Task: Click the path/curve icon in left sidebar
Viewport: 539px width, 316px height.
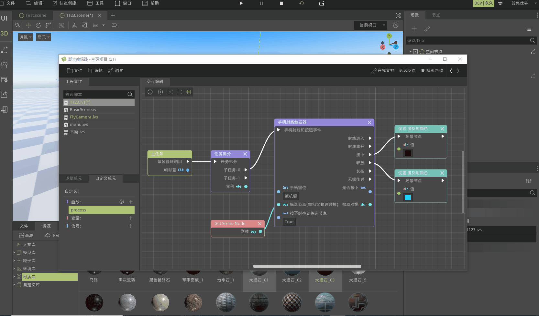Action: click(x=4, y=50)
